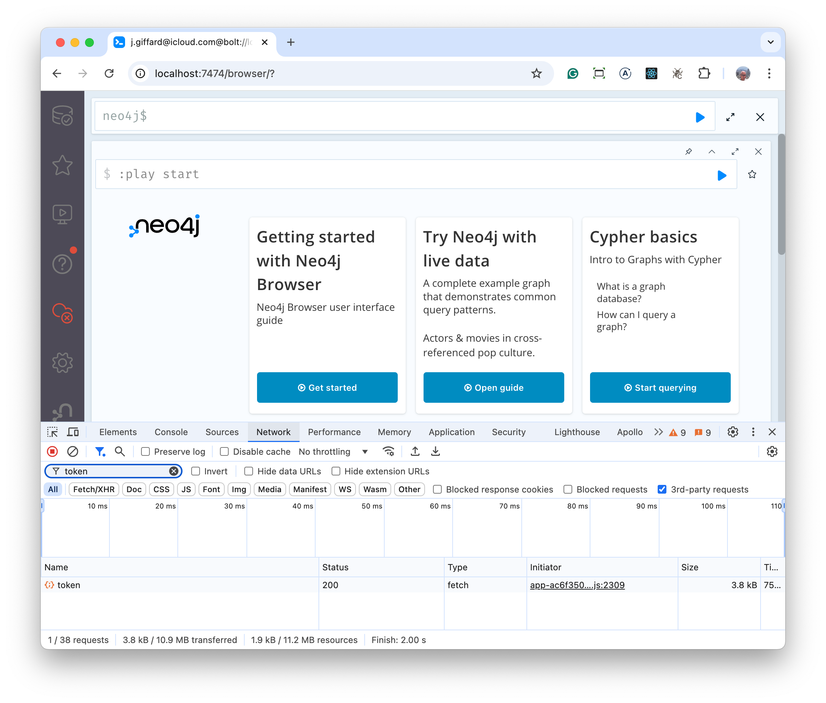Rerun the :play start command

pos(722,175)
